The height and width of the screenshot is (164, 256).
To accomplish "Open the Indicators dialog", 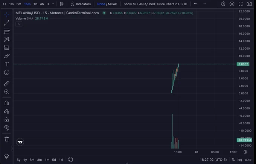I will [81, 4].
